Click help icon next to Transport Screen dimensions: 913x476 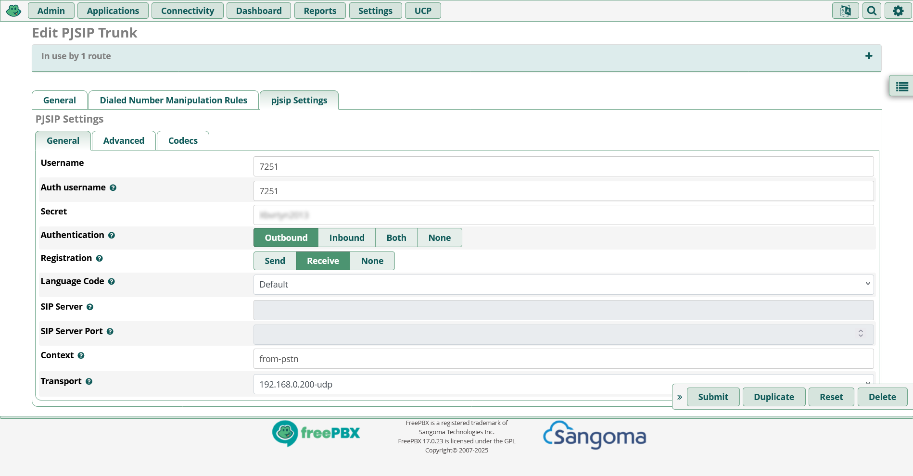tap(89, 382)
